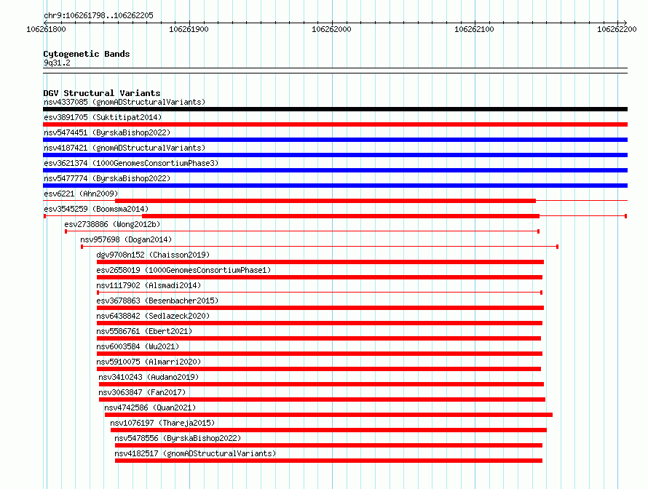Click the nsv1076197 (Thareja2015) label
This screenshot has height=489, width=648.
[x=162, y=423]
